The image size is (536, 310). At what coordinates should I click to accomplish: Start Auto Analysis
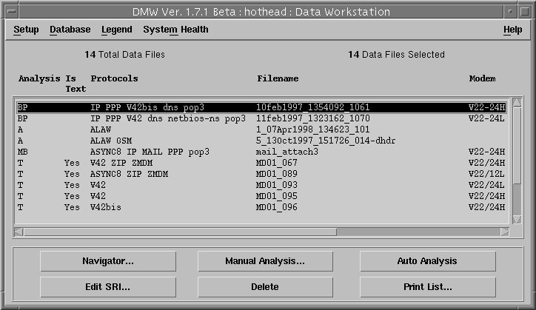click(427, 261)
